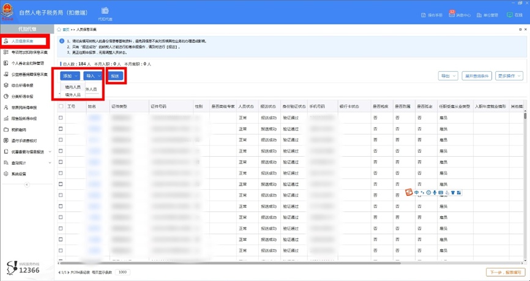This screenshot has width=530, height=281.
Task: Open 操作手册 manual icon in header
Action: click(431, 15)
